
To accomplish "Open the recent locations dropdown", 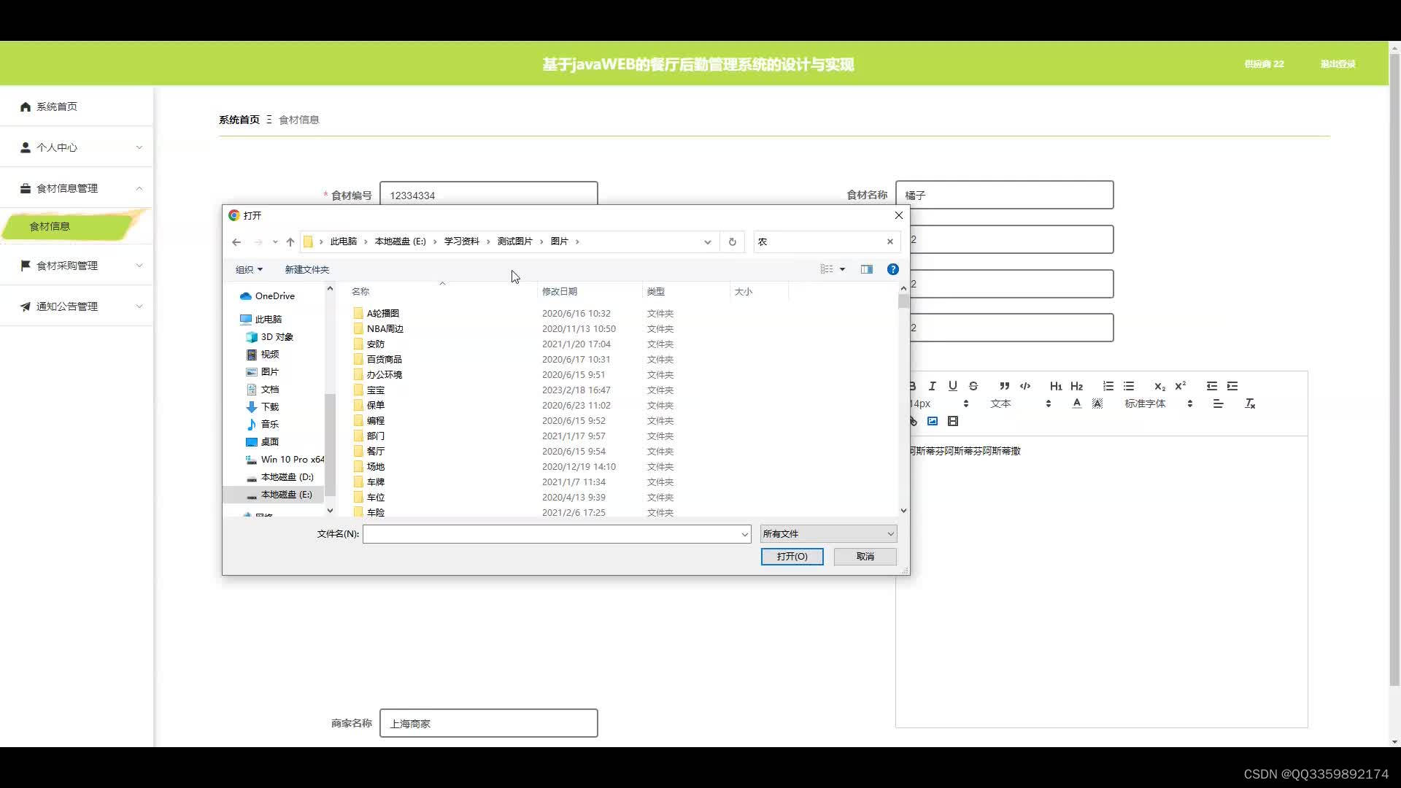I will click(275, 242).
